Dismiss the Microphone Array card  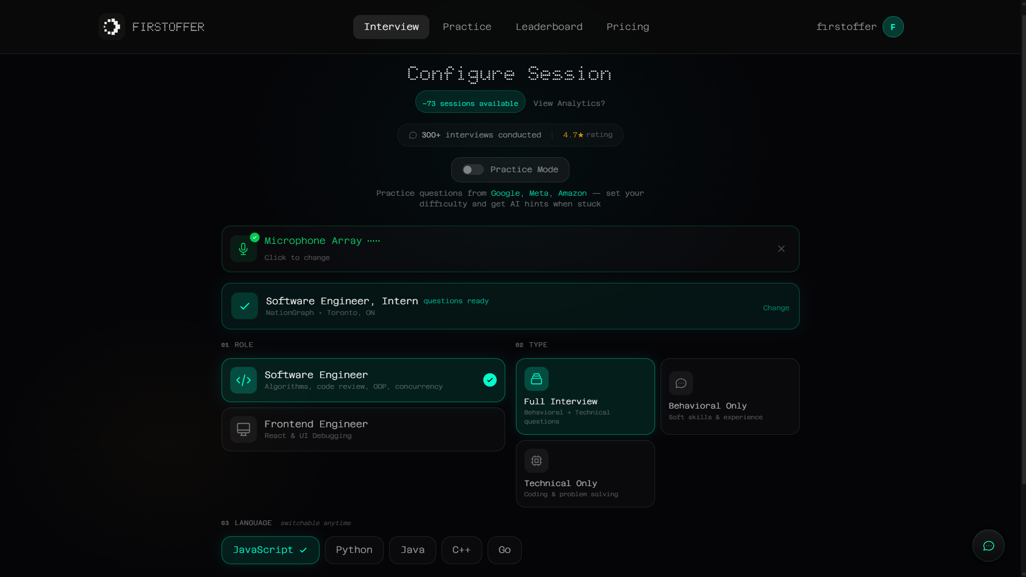click(x=781, y=249)
